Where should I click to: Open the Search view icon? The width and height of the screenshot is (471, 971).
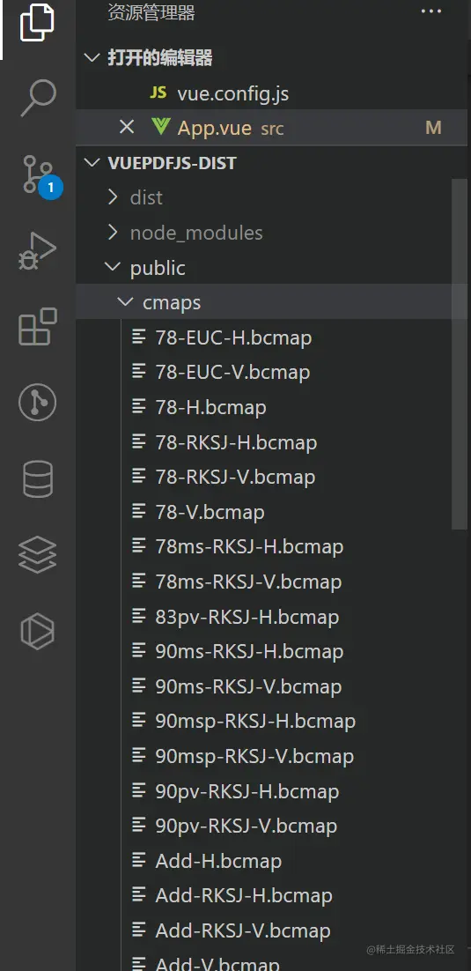click(x=37, y=98)
